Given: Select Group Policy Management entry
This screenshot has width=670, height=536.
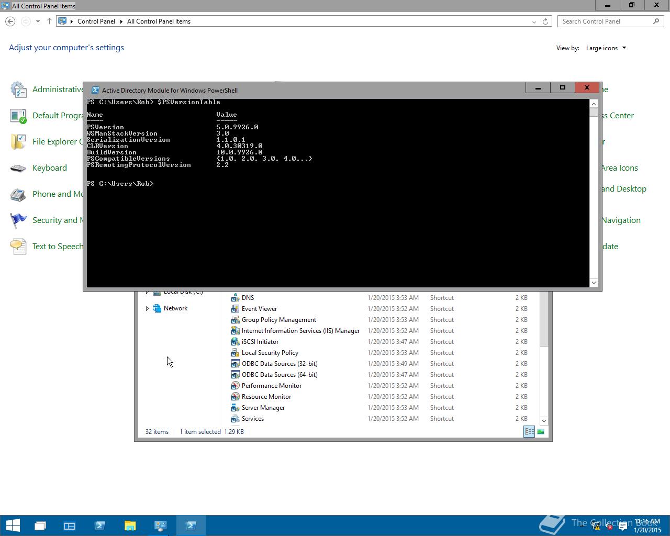Looking at the screenshot, I should click(x=279, y=320).
